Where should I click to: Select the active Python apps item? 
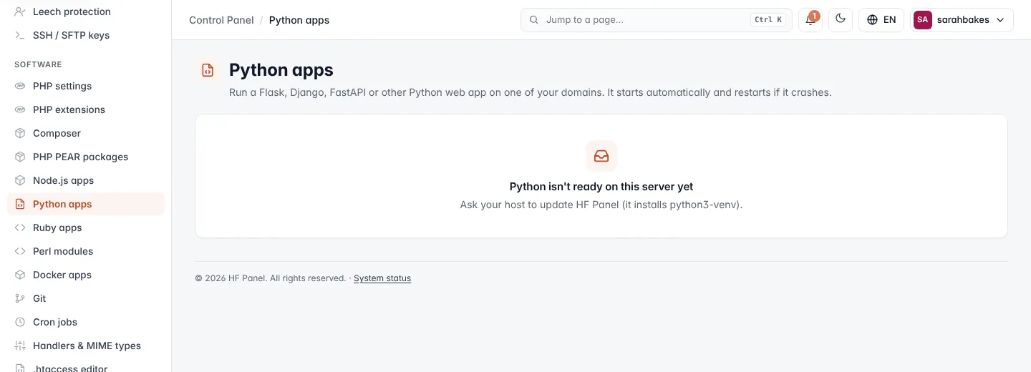coord(86,204)
